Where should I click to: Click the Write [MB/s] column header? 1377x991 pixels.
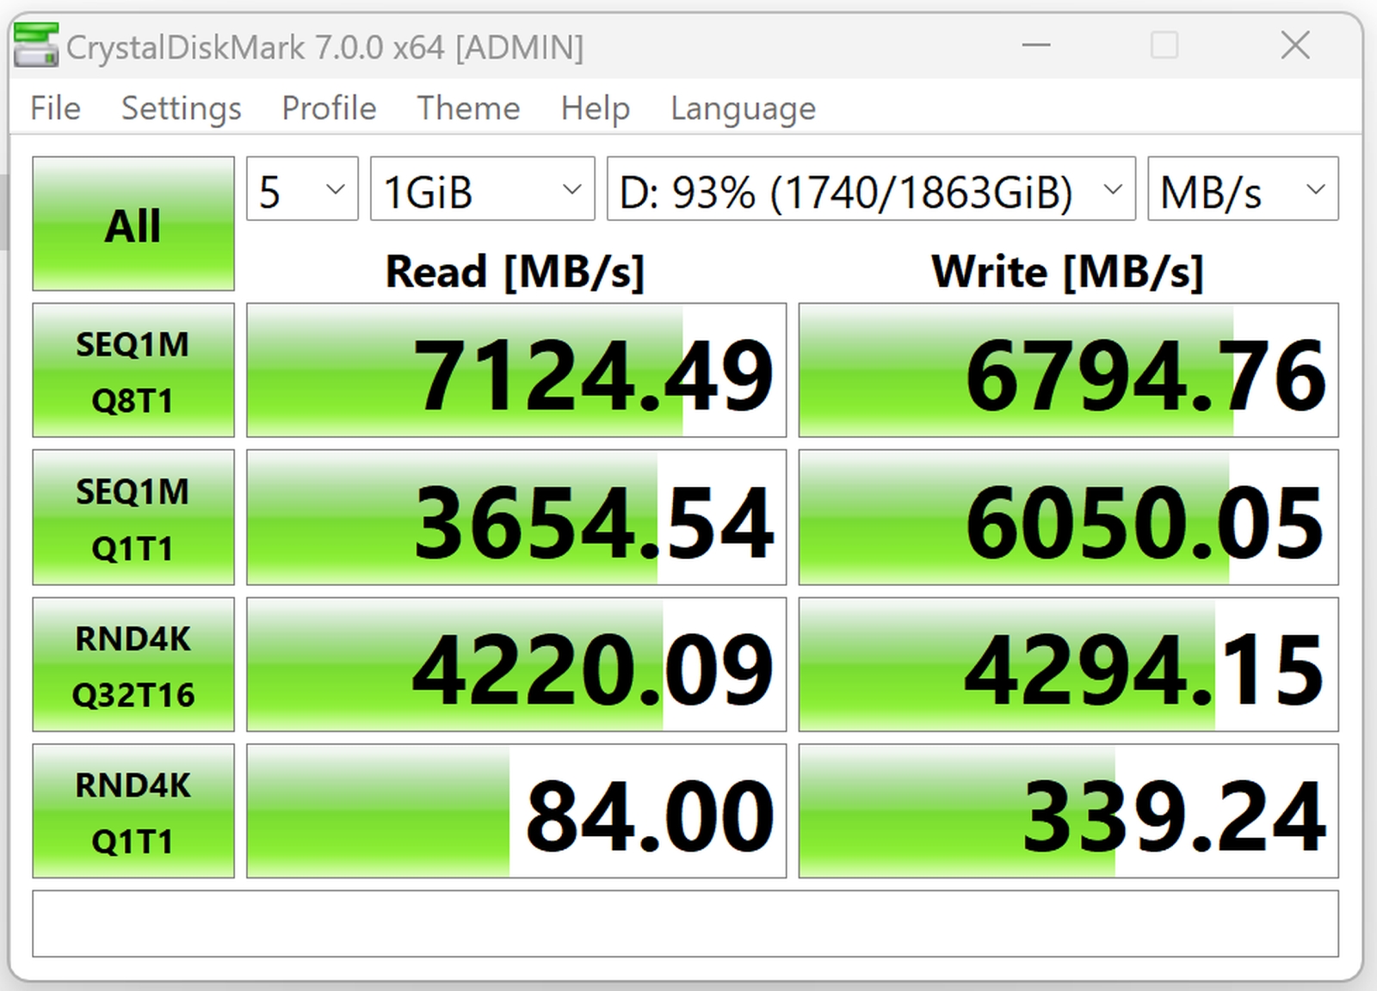coord(1067,272)
